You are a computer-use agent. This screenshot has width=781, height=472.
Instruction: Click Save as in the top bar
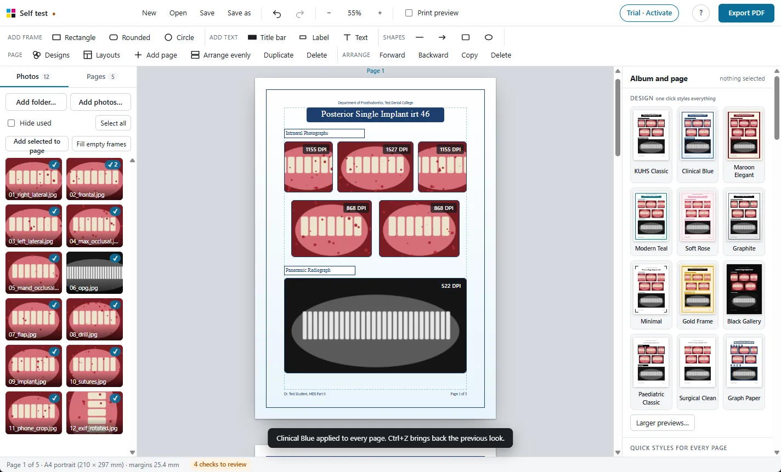pyautogui.click(x=239, y=13)
